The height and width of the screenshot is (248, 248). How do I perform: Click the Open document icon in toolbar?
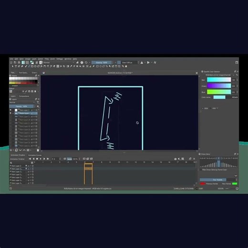click(15, 62)
